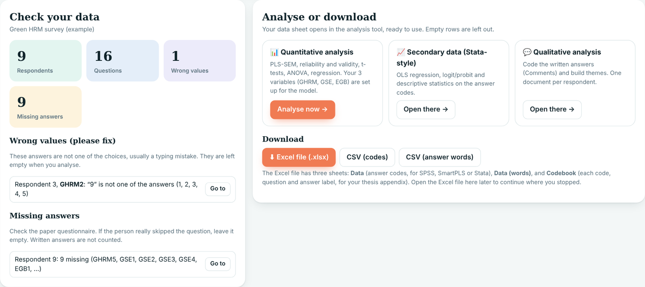The width and height of the screenshot is (645, 287).
Task: Go to Respondent 9 missing answers
Action: click(x=218, y=264)
